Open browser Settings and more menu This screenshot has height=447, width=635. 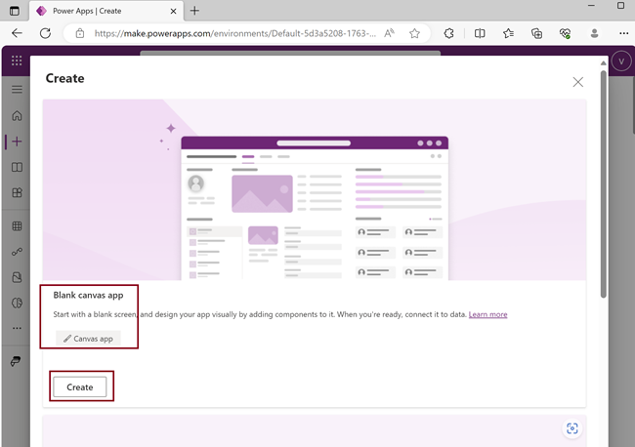pyautogui.click(x=623, y=33)
